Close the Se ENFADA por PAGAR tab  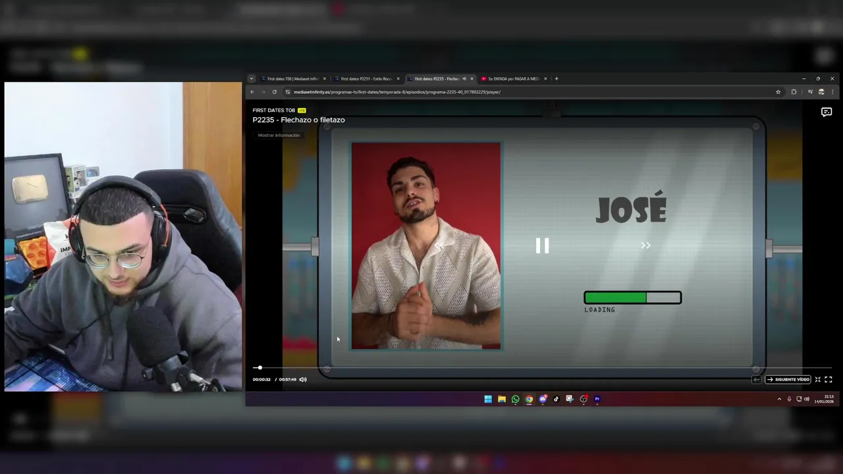click(545, 78)
